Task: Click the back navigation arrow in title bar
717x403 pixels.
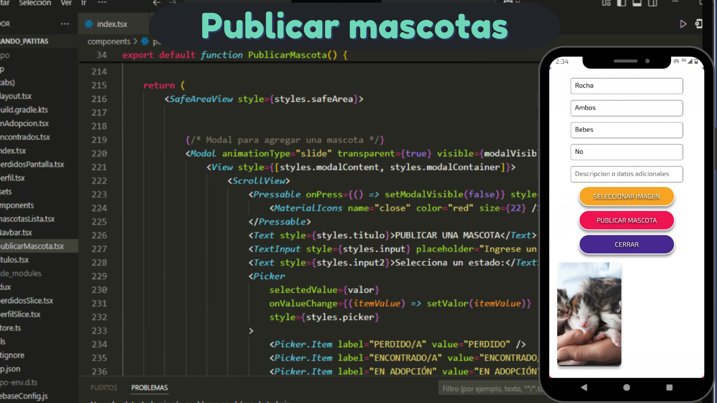Action: pyautogui.click(x=157, y=3)
